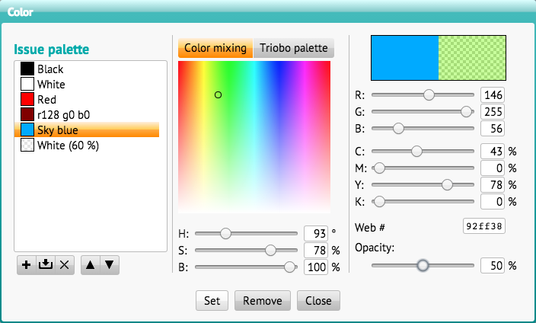This screenshot has height=323, width=536.
Task: Click the plus icon to add a color
Action: (x=27, y=265)
